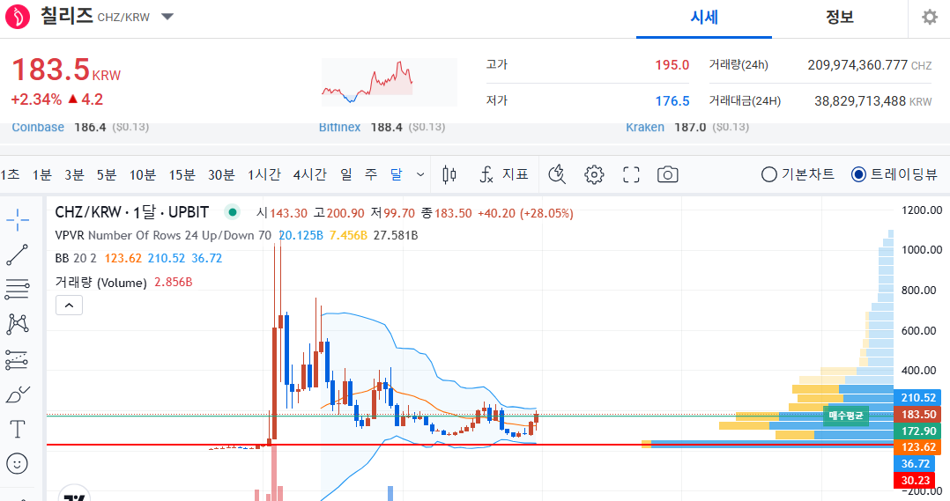Select the long position forecasting tool
This screenshot has height=501, width=950.
[x=18, y=359]
